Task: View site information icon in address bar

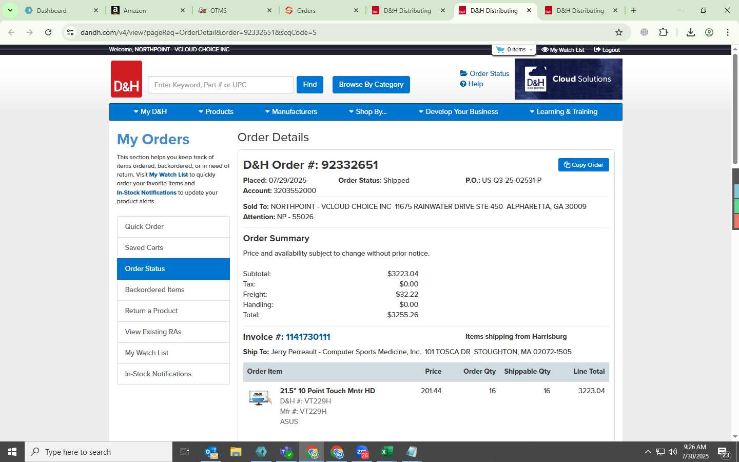Action: [70, 32]
